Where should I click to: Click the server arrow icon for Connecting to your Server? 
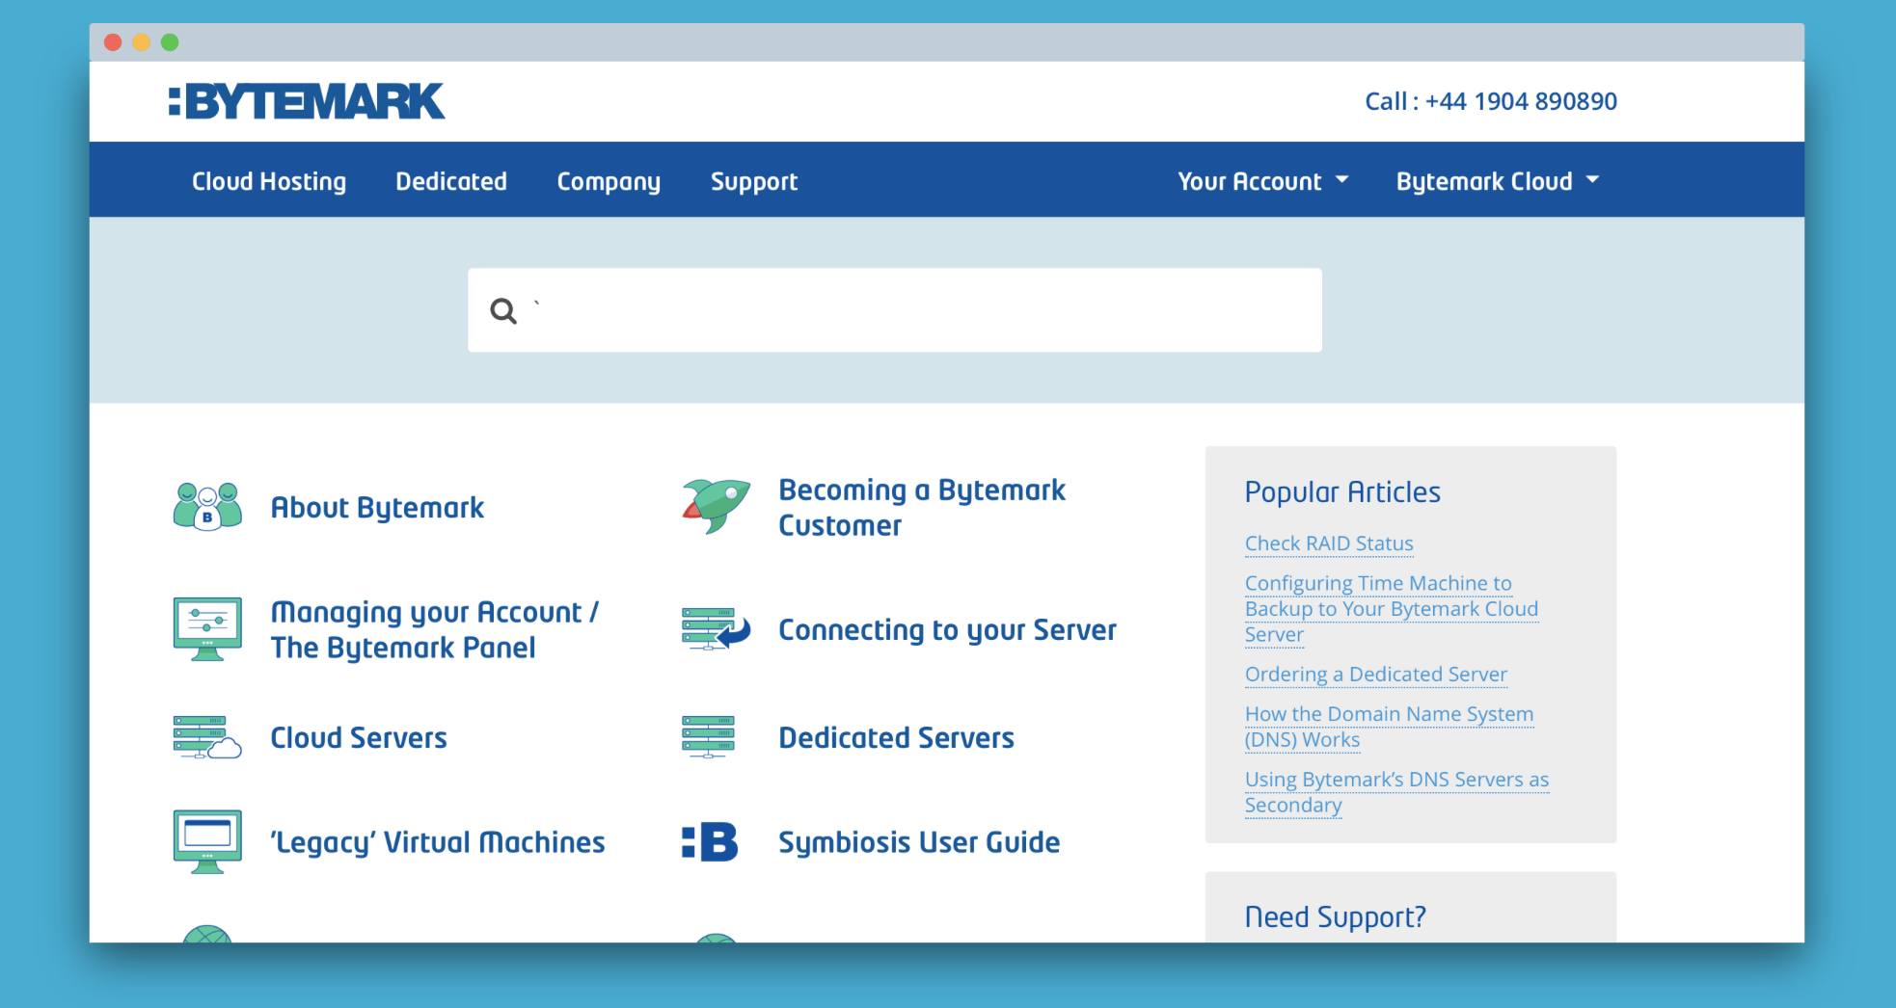716,629
